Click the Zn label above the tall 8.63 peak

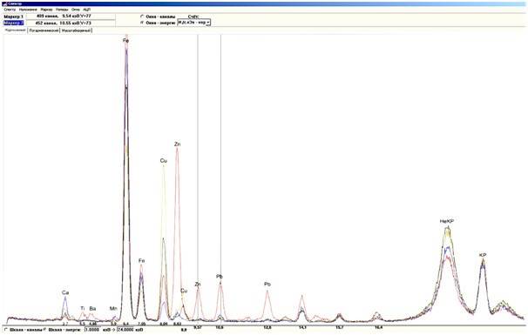tap(178, 144)
